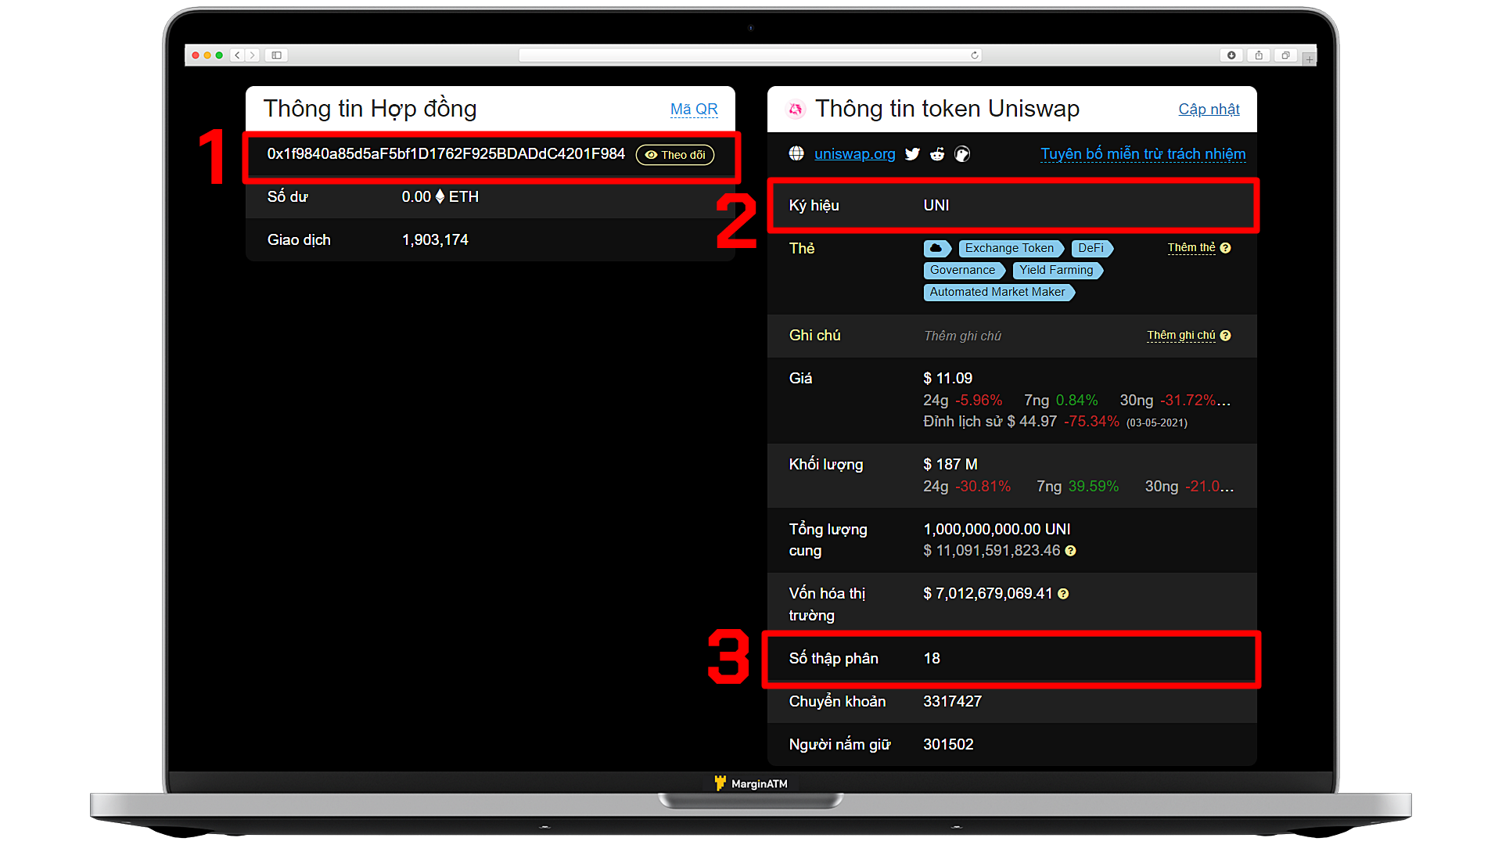Click the Cập nhật button for token info

[x=1209, y=108]
